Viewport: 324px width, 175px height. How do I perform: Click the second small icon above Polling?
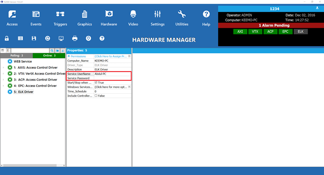click(8, 50)
